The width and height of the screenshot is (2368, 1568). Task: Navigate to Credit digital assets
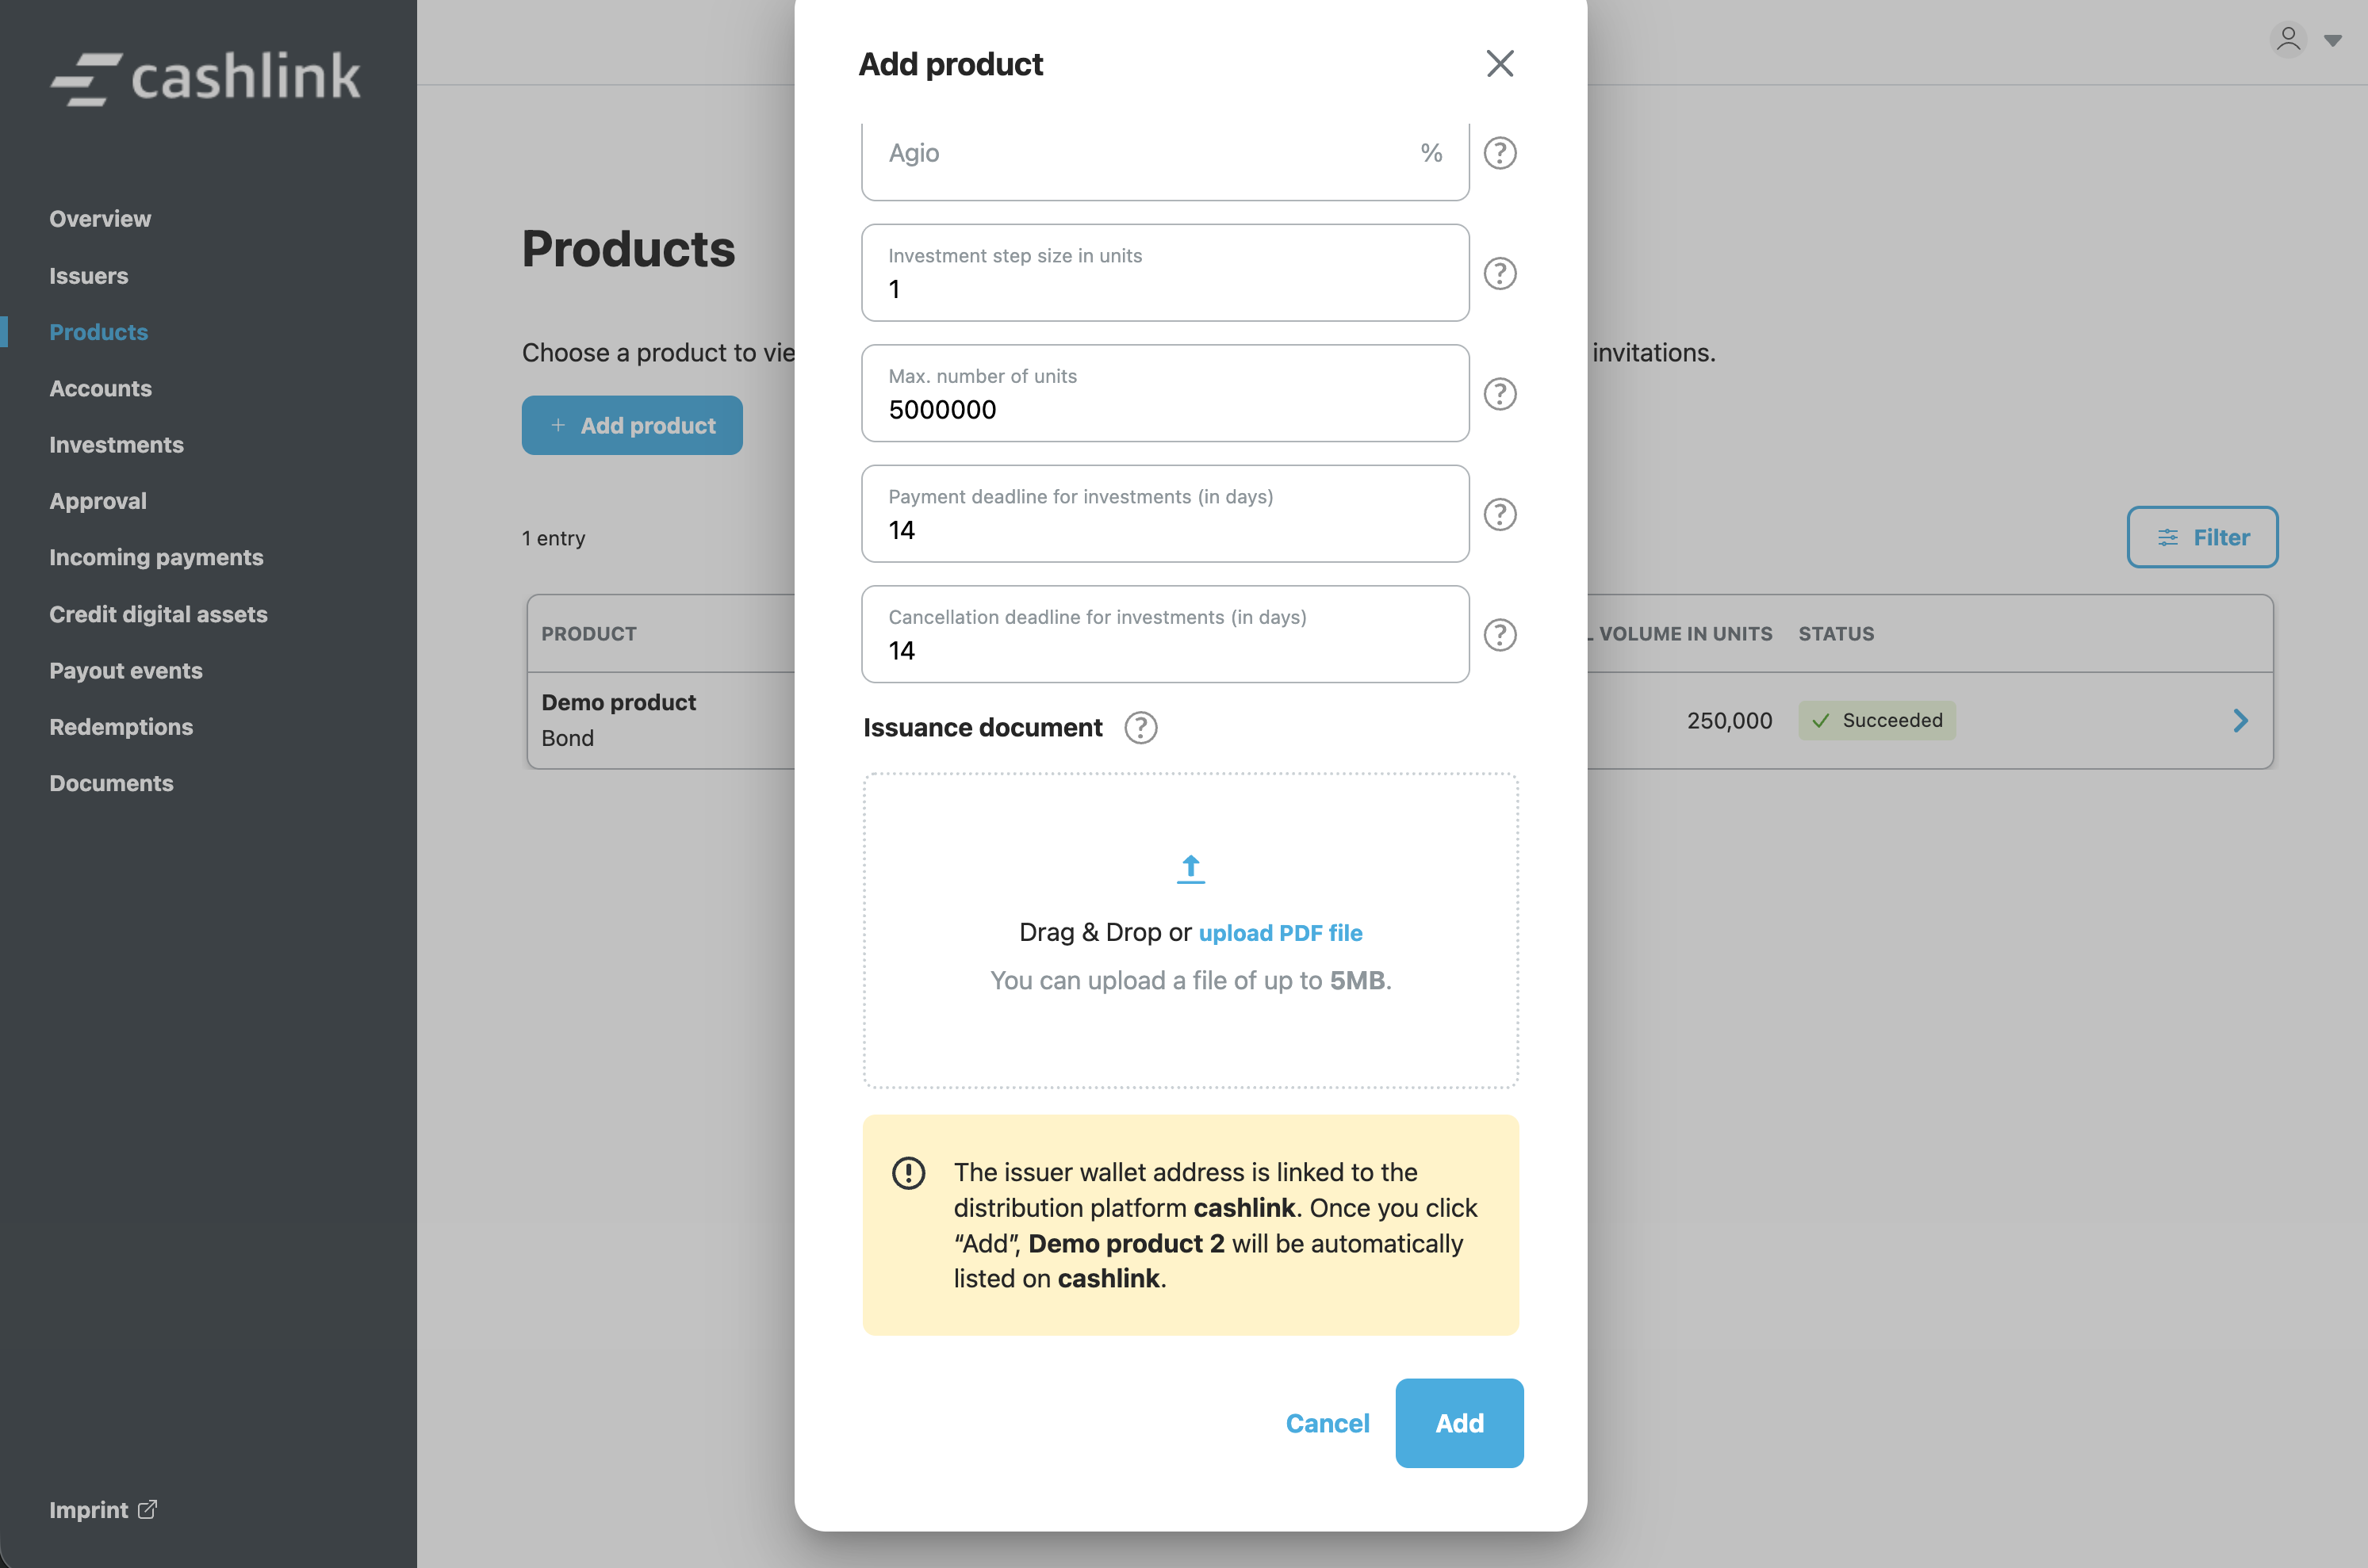click(x=158, y=614)
